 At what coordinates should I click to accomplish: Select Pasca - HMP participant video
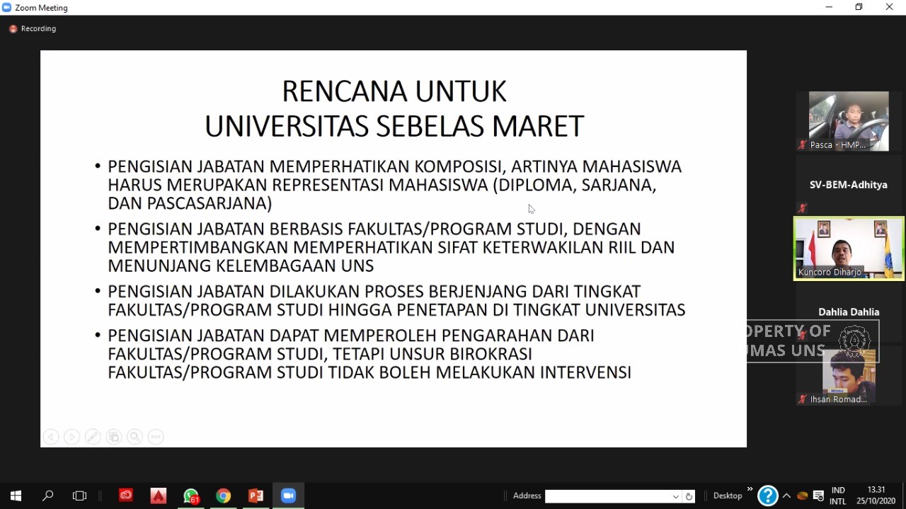coord(849,121)
